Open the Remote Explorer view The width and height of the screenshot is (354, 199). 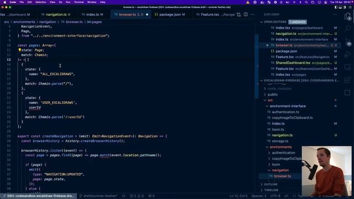347,67
